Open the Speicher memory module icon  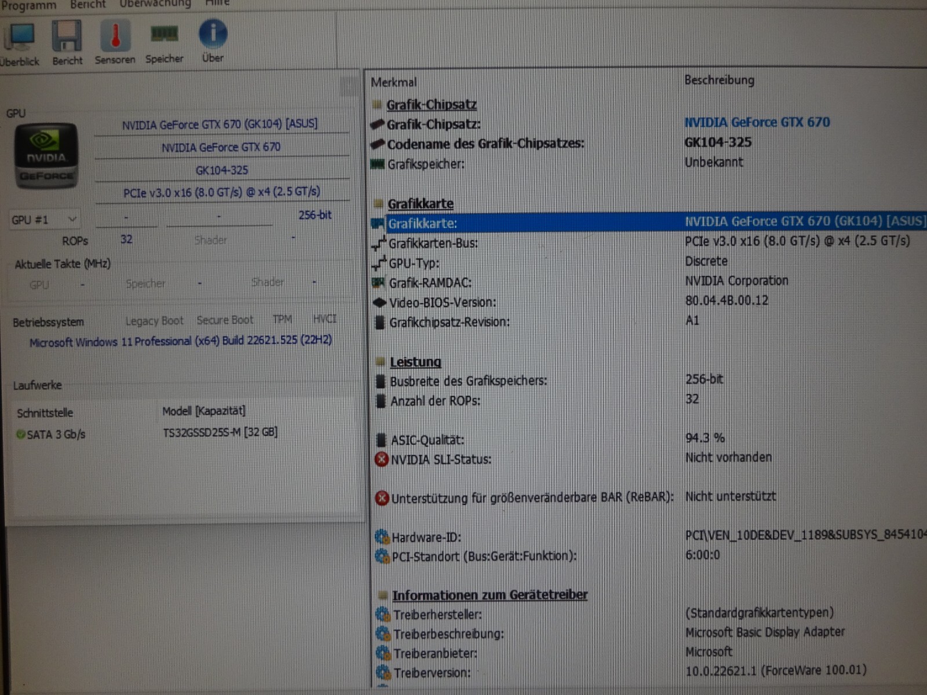pos(165,34)
